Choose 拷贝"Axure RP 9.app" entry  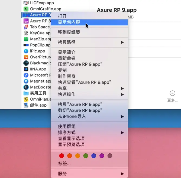coord(89,104)
